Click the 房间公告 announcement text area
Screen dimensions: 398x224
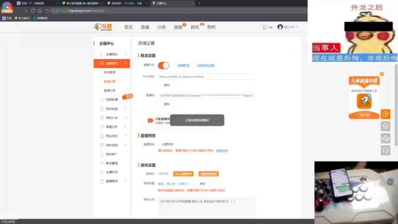tap(206, 208)
